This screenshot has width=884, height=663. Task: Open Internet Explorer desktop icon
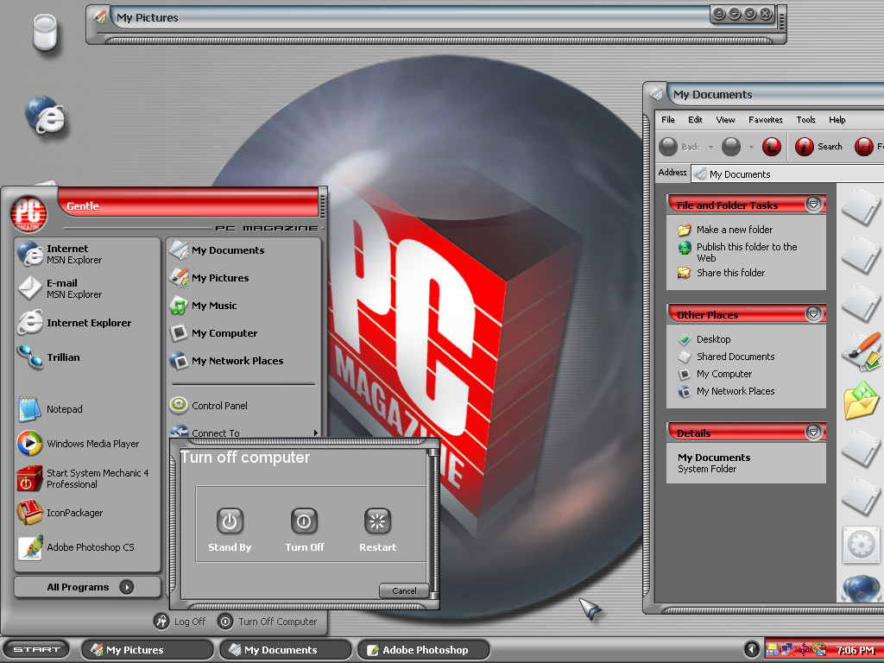(x=45, y=116)
